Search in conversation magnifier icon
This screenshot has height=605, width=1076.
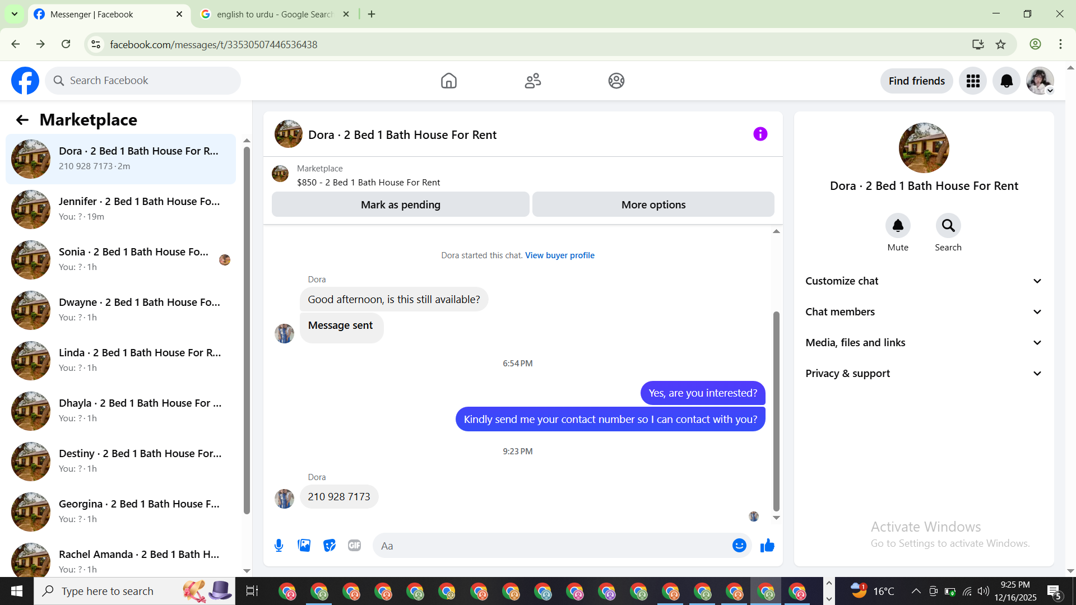pos(948,226)
